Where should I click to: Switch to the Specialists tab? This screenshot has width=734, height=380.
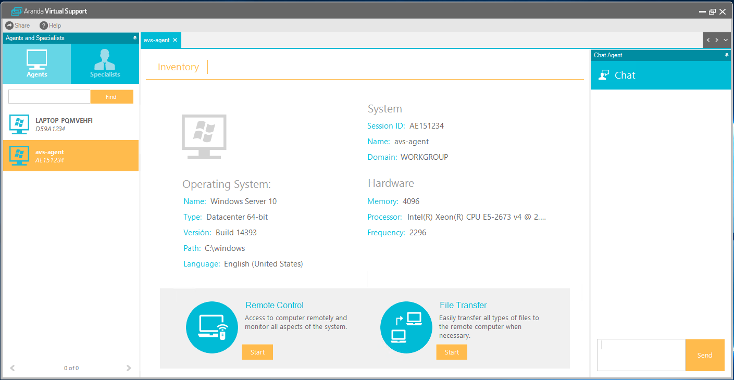(105, 64)
